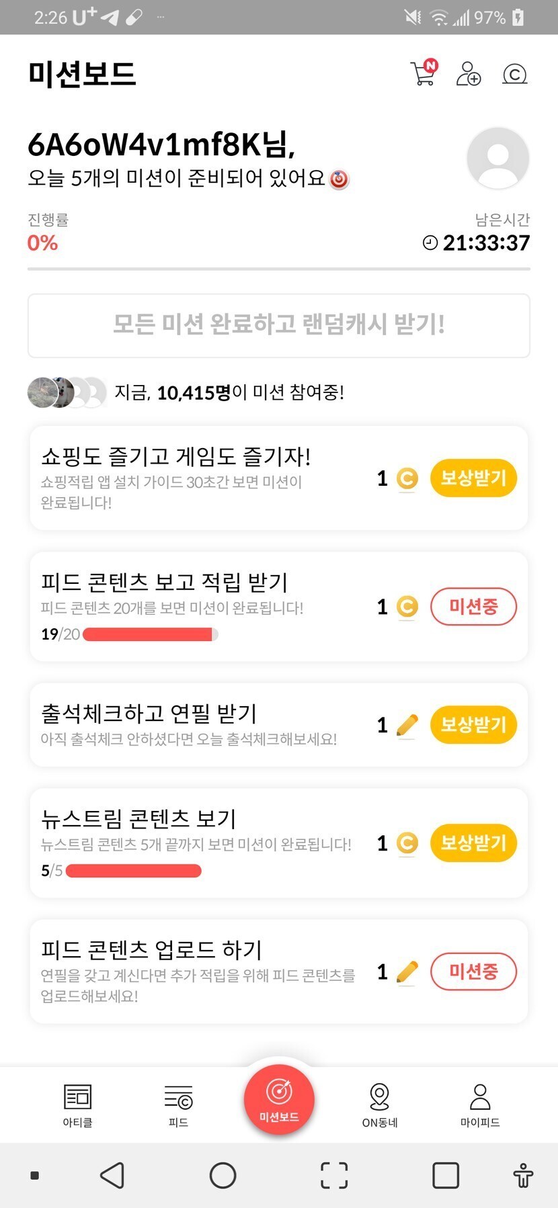Go to the 마이피드 tab
The height and width of the screenshot is (1208, 558).
click(480, 1105)
